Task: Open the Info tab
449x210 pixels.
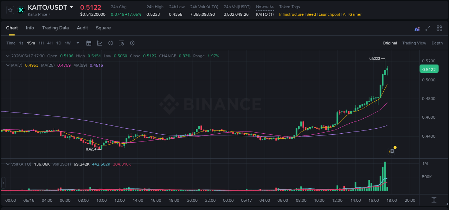Action: point(30,28)
